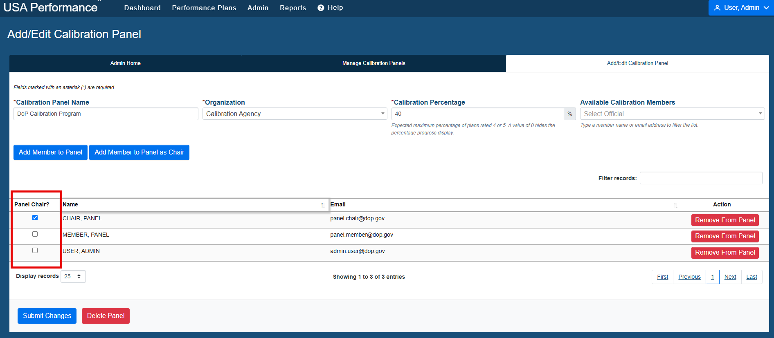Click the user profile icon
This screenshot has height=338, width=774.
pyautogui.click(x=717, y=8)
